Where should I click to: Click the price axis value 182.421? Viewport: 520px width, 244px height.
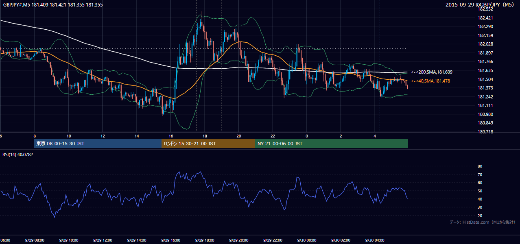[485, 18]
